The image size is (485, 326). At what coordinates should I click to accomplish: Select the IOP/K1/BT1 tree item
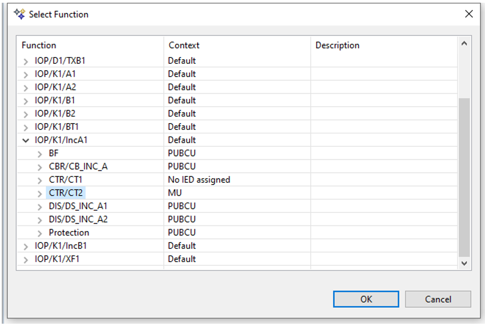click(x=55, y=127)
